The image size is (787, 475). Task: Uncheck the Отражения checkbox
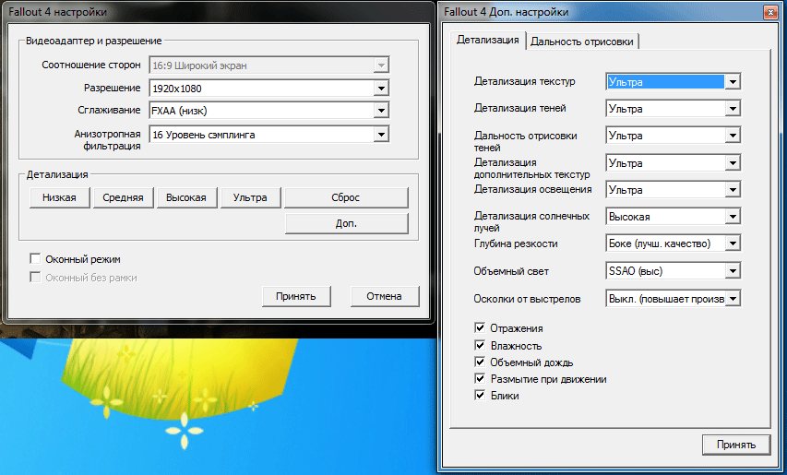click(x=480, y=328)
